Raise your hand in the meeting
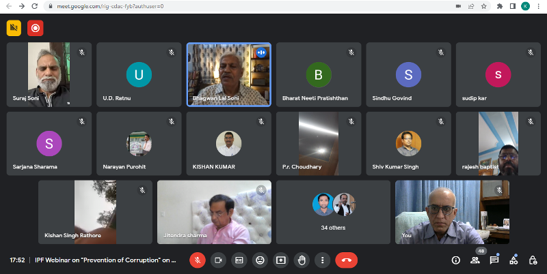 [302, 260]
